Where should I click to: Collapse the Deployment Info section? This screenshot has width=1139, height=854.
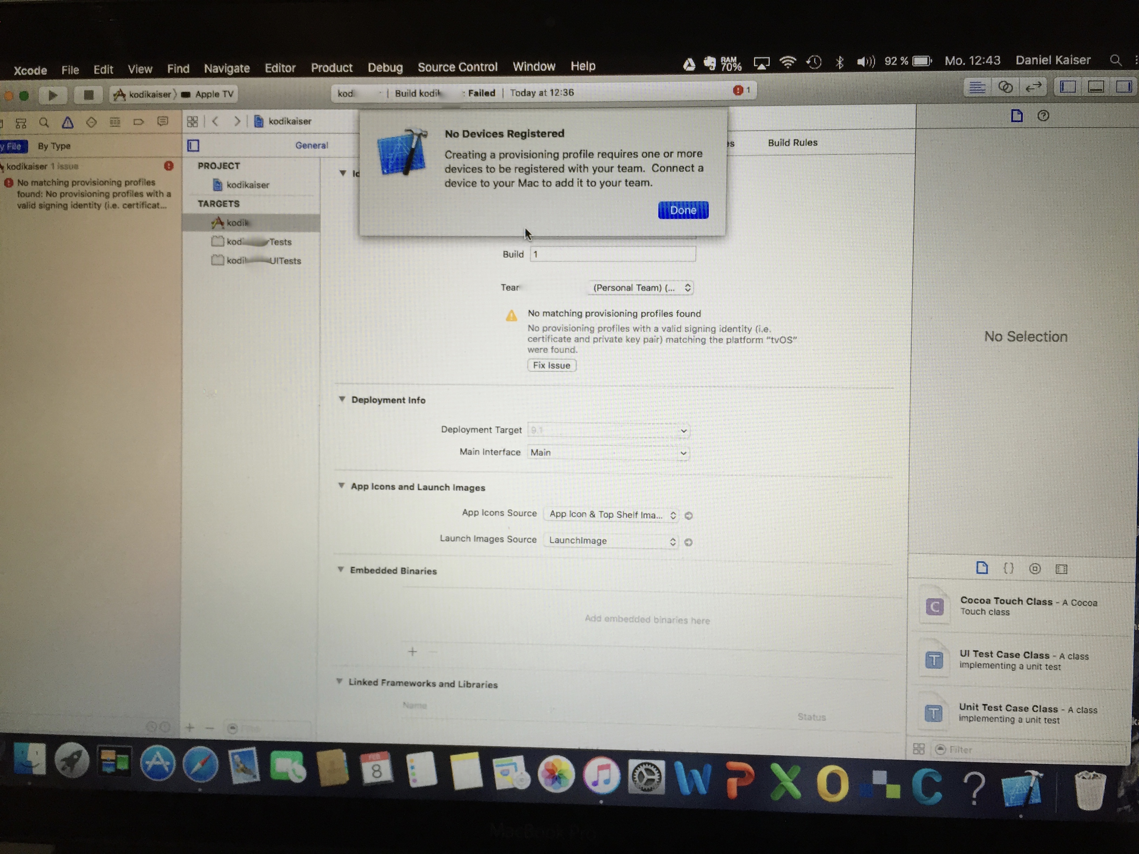342,399
